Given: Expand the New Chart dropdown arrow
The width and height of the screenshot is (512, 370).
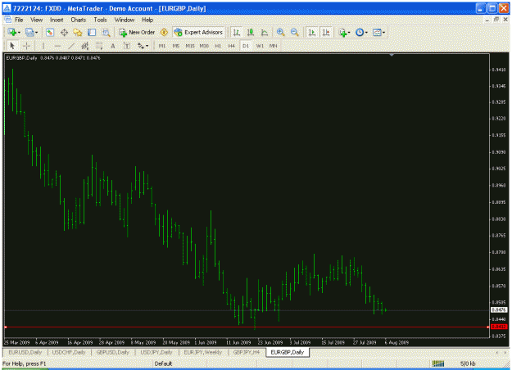Looking at the screenshot, I should coord(19,32).
